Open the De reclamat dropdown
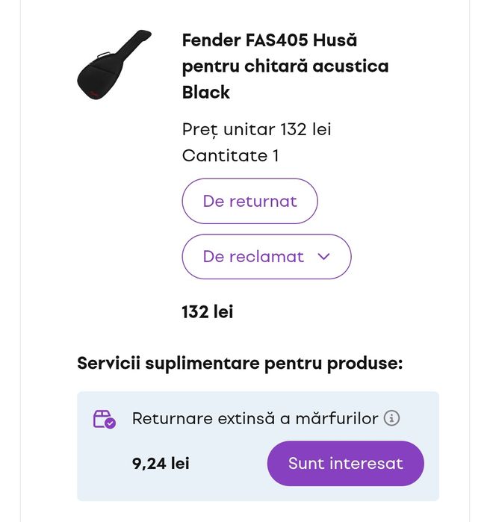Screen dimensions: 490x522 pos(266,256)
